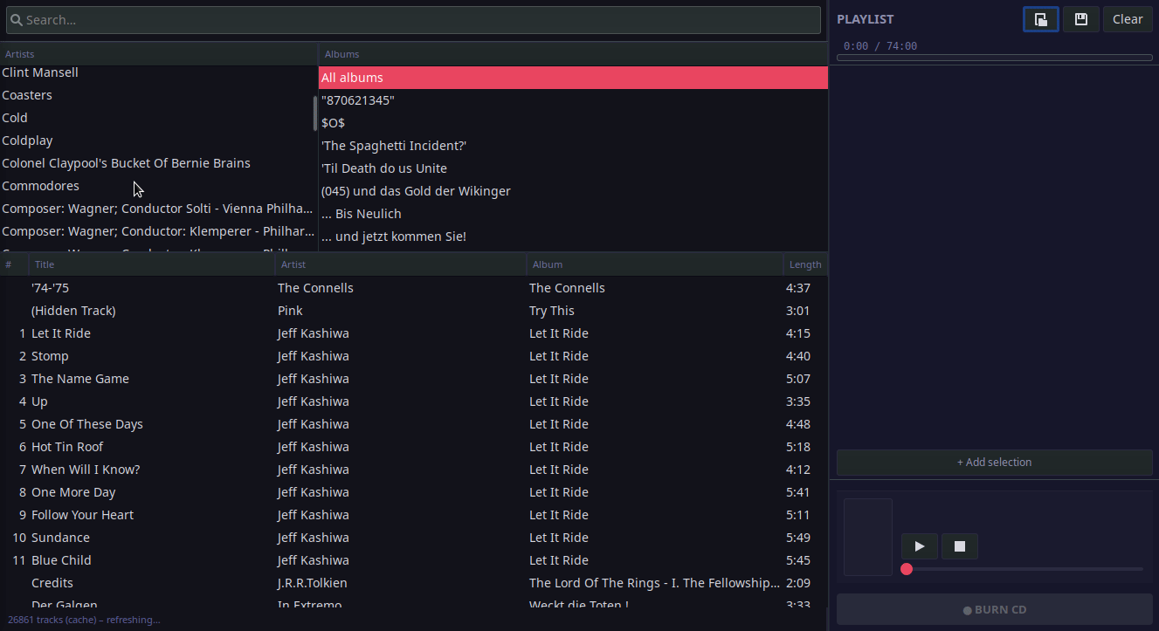Click the save playlist floppy icon
1159x631 pixels.
pos(1081,19)
